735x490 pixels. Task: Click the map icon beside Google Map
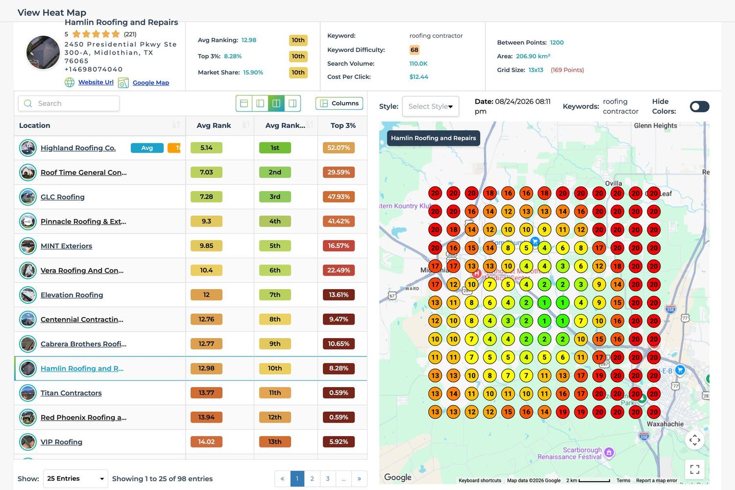point(123,83)
